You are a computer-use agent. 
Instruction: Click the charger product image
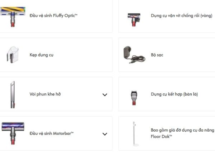point(133,55)
